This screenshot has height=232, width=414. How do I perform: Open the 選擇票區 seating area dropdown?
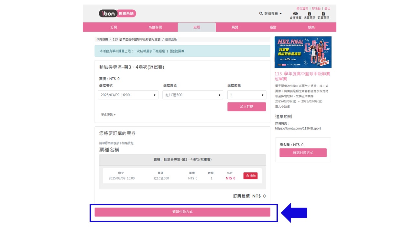tap(193, 95)
